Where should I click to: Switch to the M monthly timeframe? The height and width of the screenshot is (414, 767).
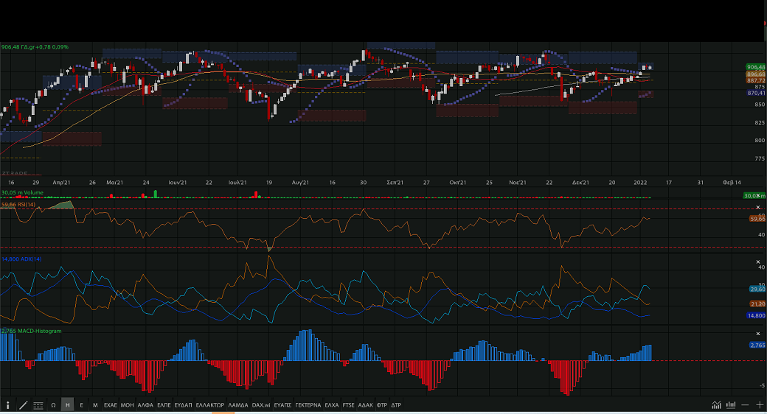coord(95,405)
